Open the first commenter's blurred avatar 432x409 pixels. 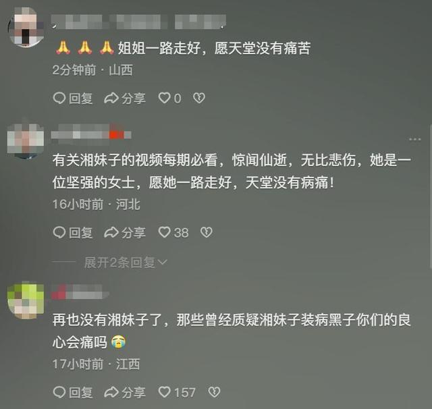26,27
